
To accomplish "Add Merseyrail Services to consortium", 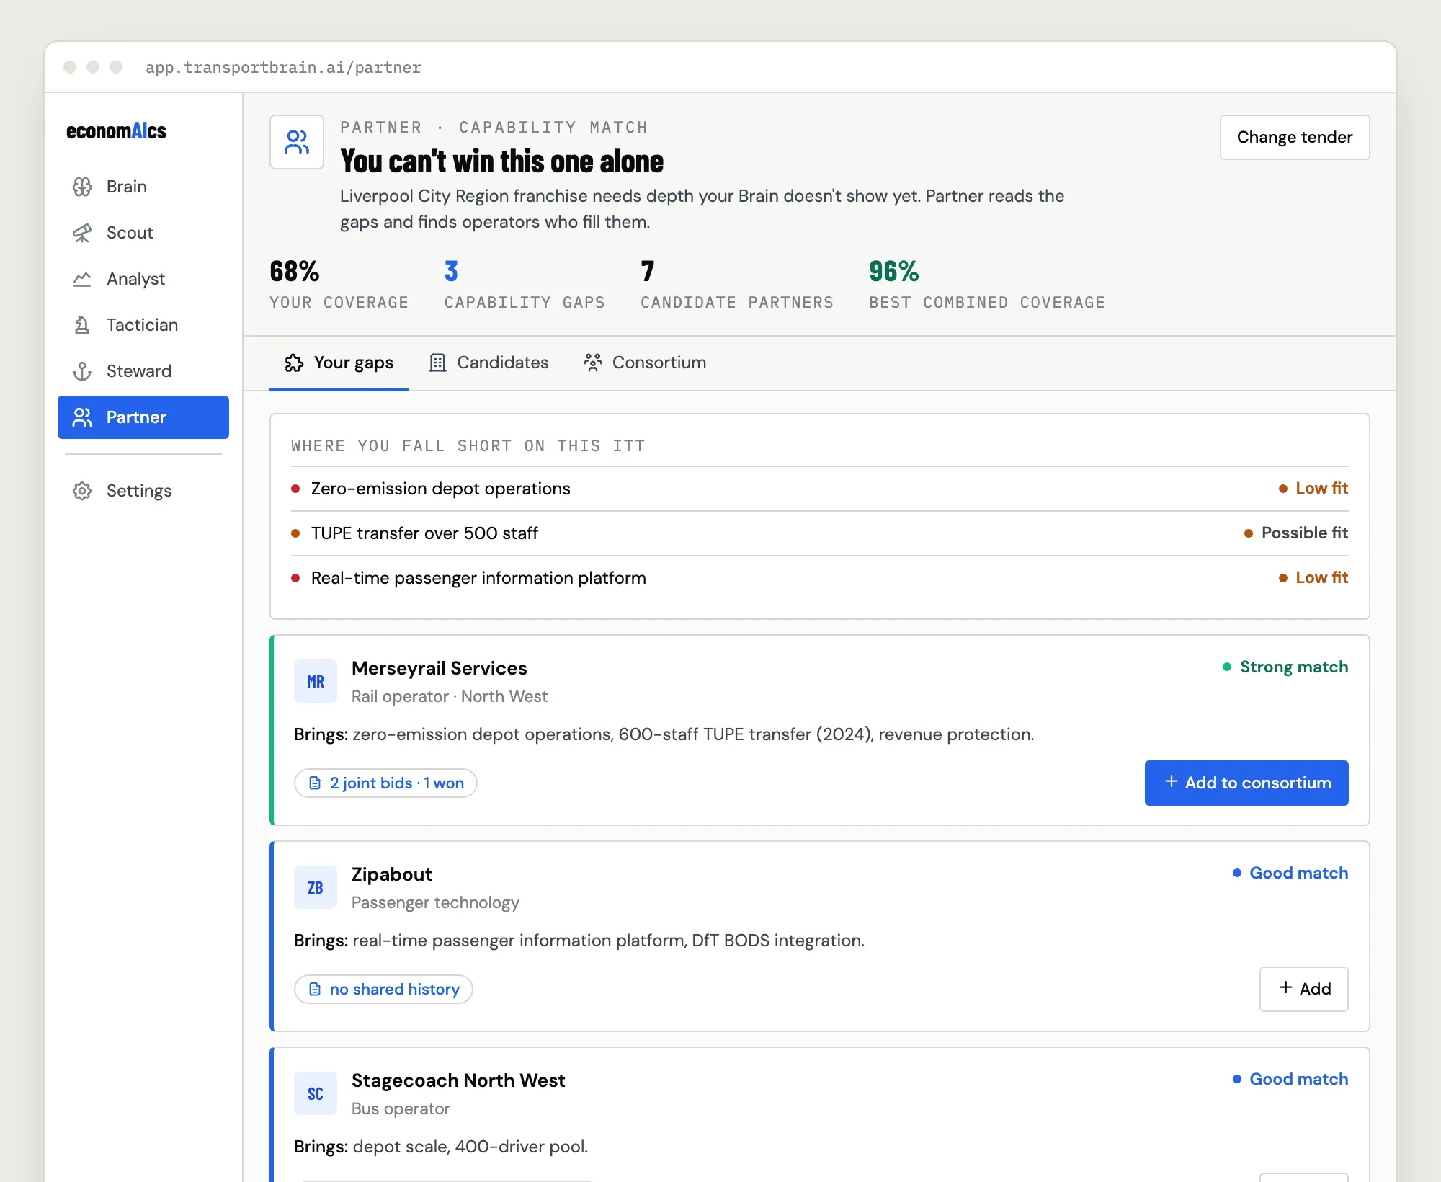I will pyautogui.click(x=1246, y=783).
